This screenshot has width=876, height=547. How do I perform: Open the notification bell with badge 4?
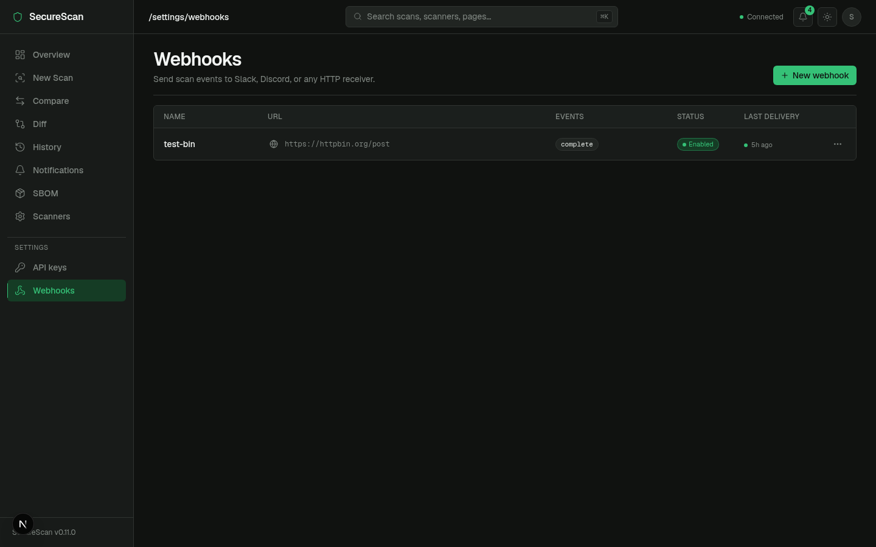(x=803, y=17)
